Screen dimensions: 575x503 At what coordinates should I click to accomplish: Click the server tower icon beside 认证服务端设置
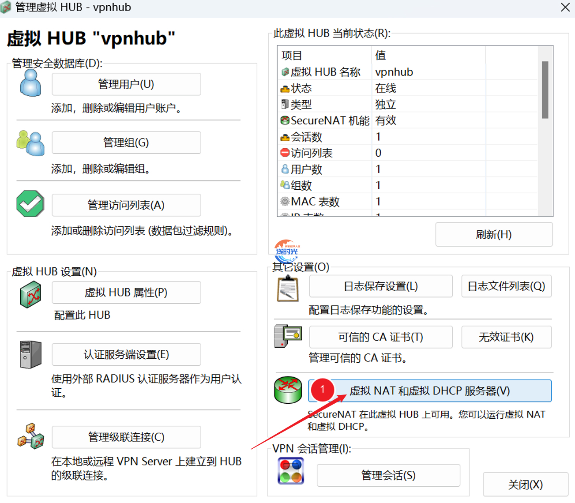click(x=30, y=354)
